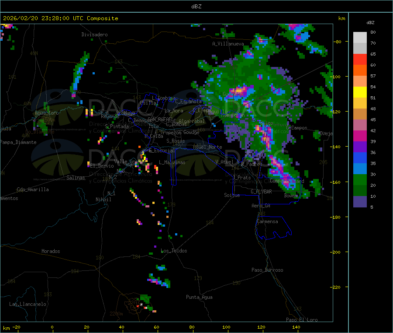Select the 42 dBZ pink legend swatch

click(x=360, y=125)
